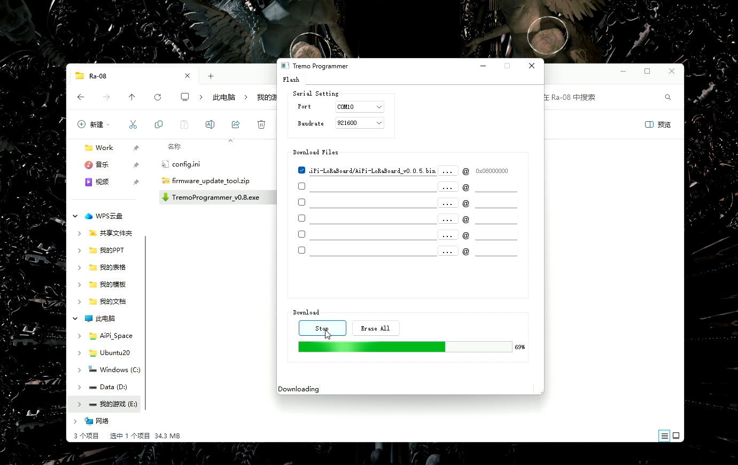The height and width of the screenshot is (465, 738).
Task: Switch to large icons view in status bar
Action: click(676, 436)
